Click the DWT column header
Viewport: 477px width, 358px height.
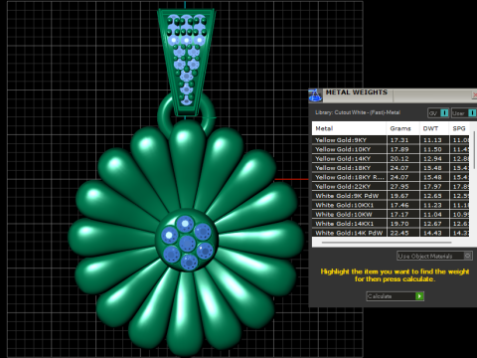pos(434,128)
